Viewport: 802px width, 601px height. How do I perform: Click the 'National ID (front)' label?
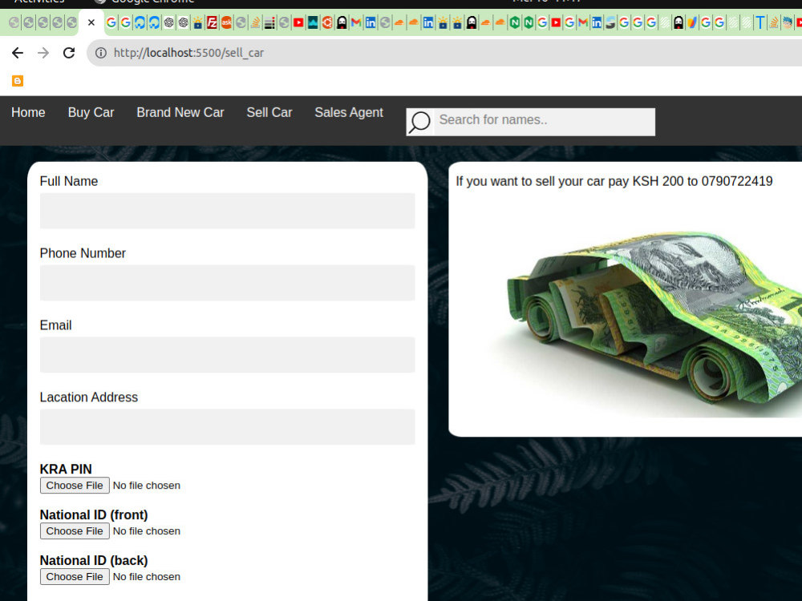94,514
